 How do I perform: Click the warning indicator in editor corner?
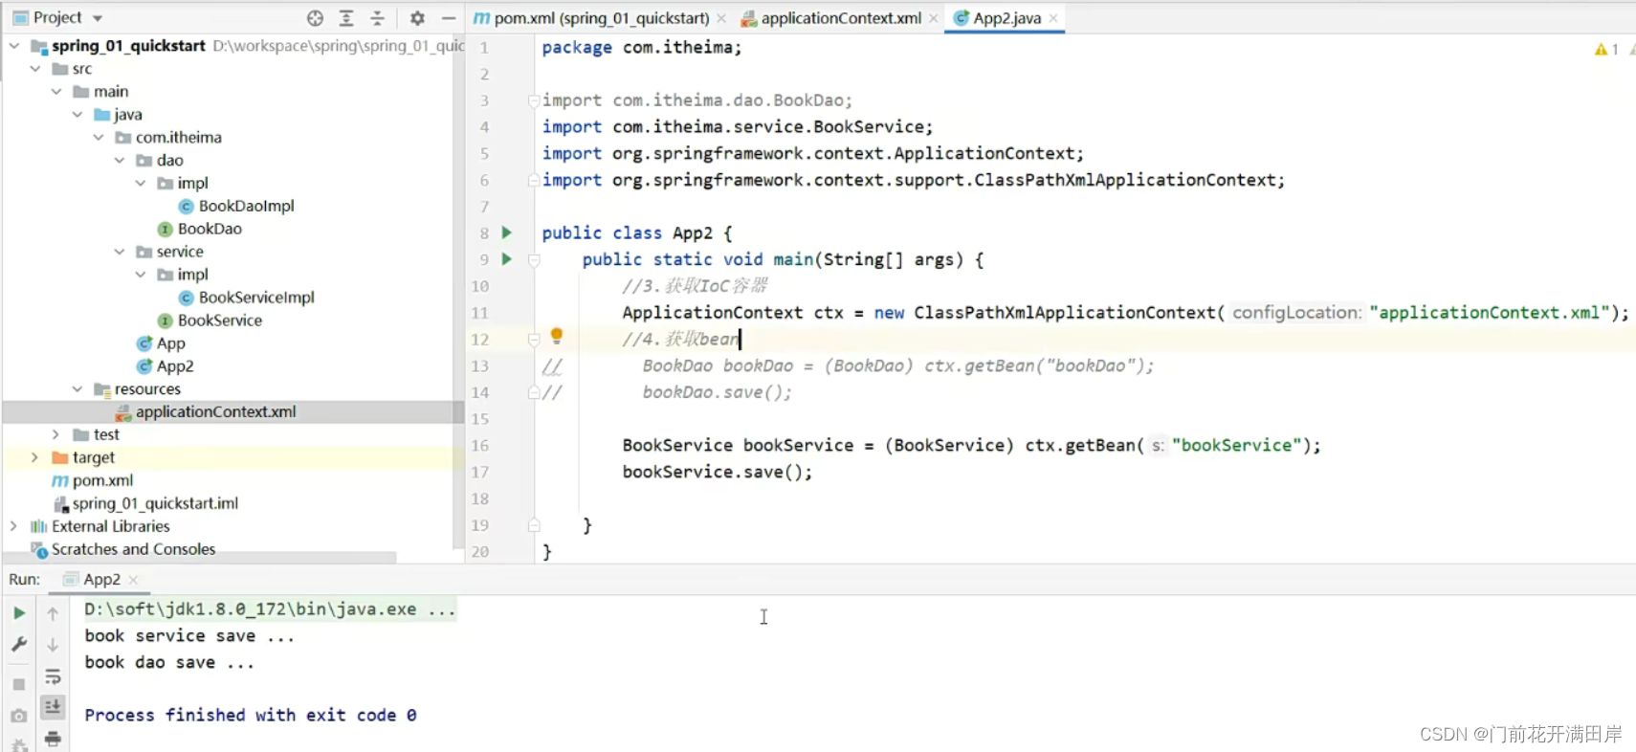1606,49
